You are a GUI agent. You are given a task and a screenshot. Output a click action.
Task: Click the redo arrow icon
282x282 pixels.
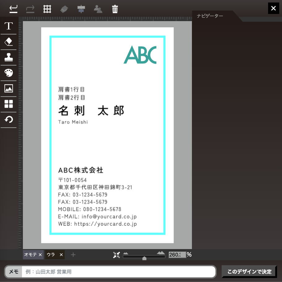(x=30, y=9)
